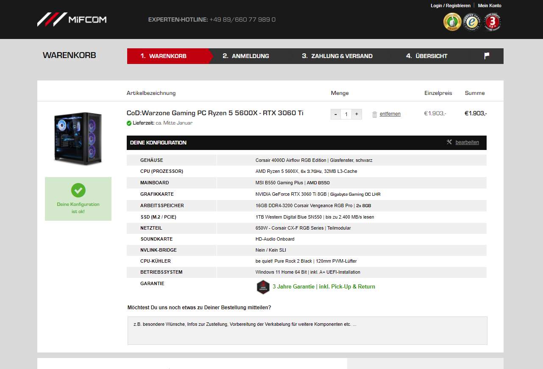
Task: Remove item via entfernen link
Action: click(390, 114)
